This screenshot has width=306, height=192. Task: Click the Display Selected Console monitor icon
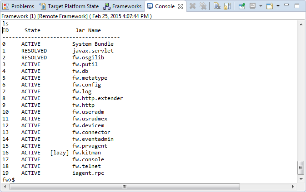(253, 6)
